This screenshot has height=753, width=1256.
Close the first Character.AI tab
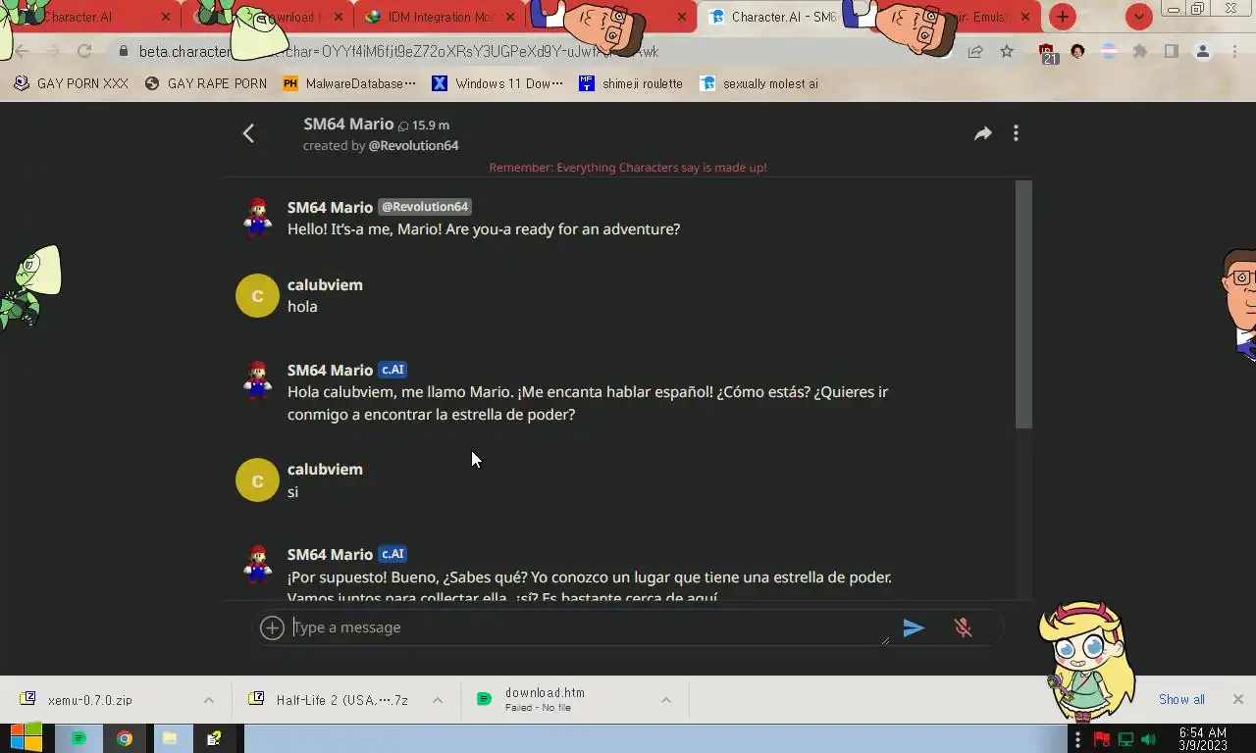[x=165, y=17]
